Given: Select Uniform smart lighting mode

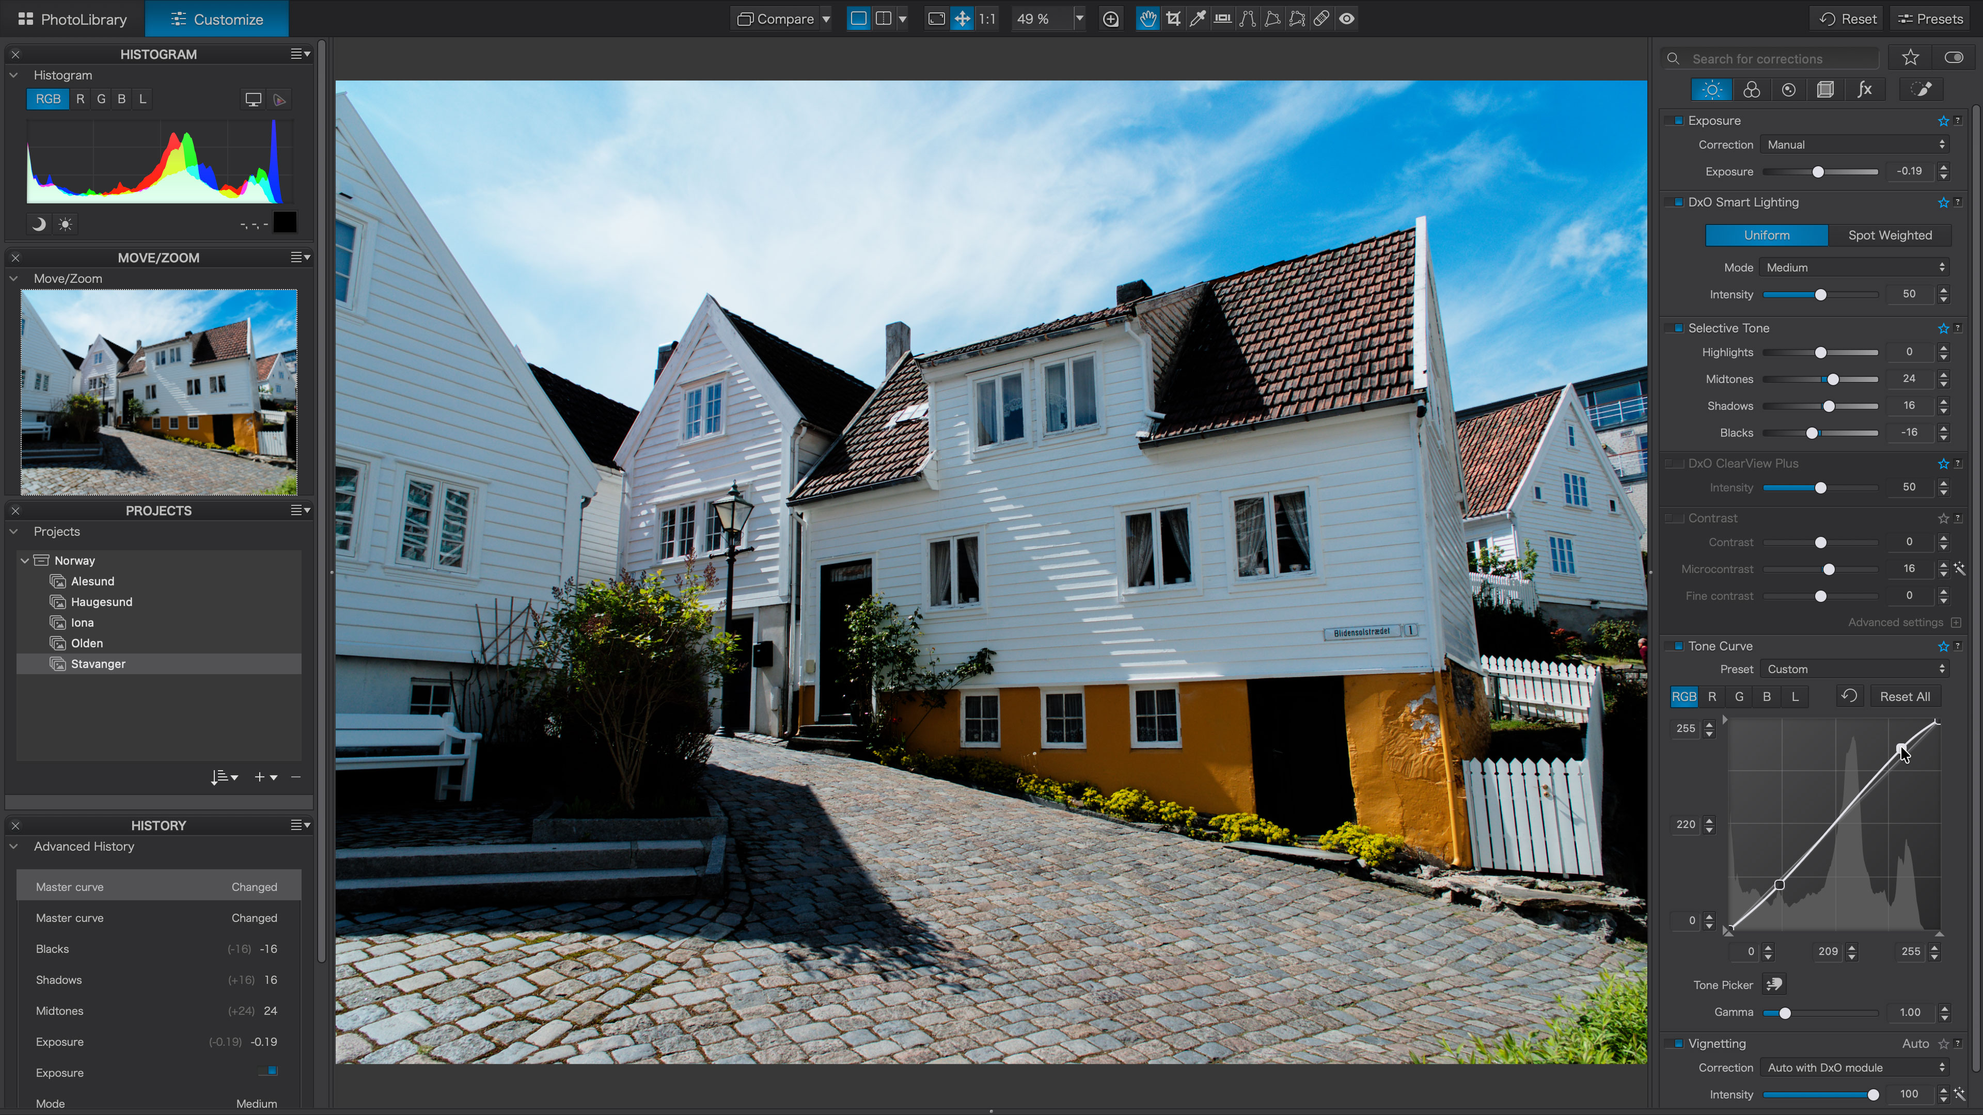Looking at the screenshot, I should click(x=1766, y=235).
